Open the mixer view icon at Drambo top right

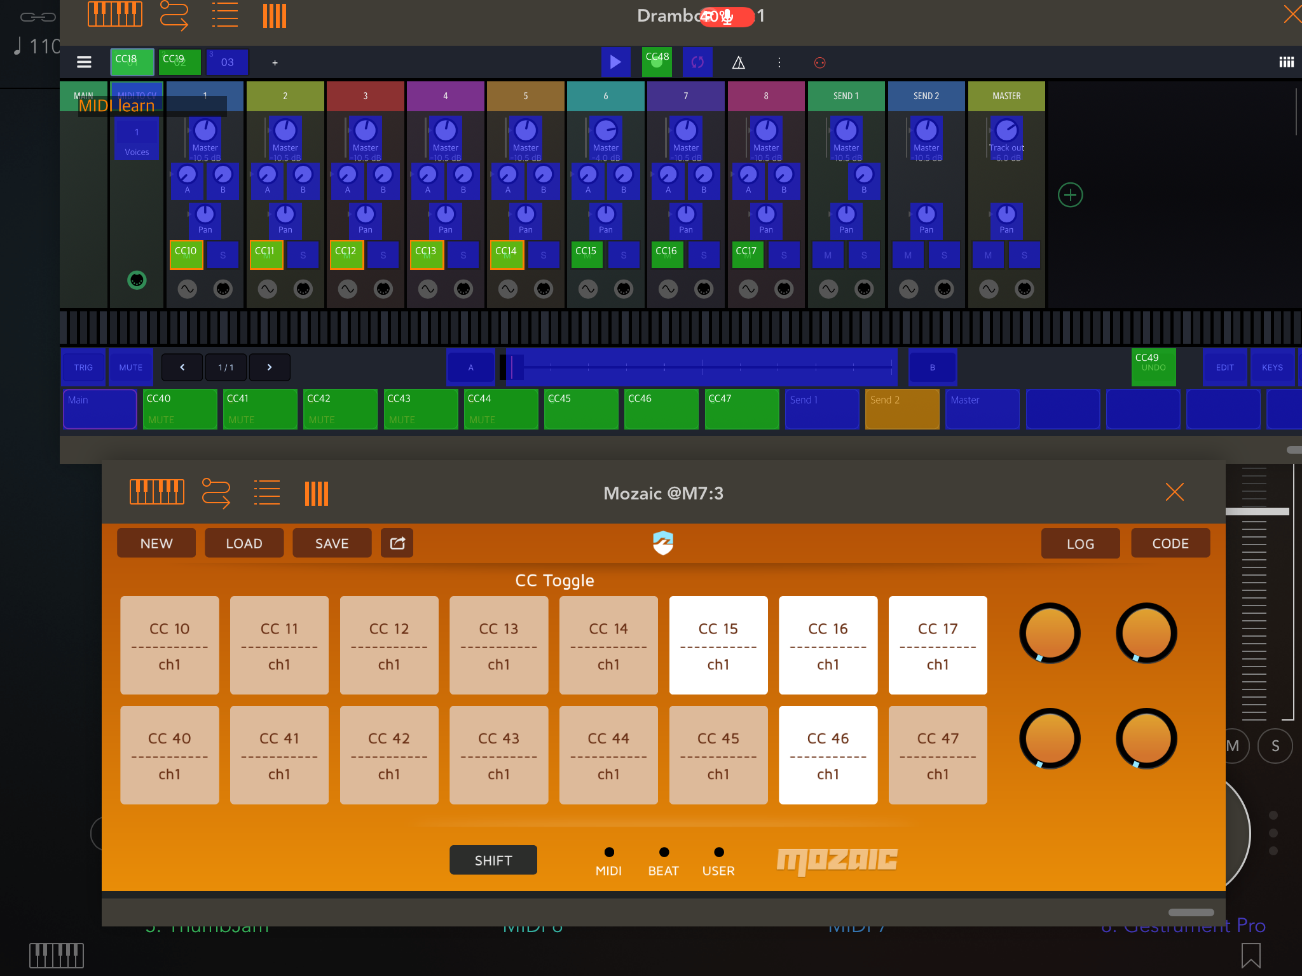coord(1286,62)
